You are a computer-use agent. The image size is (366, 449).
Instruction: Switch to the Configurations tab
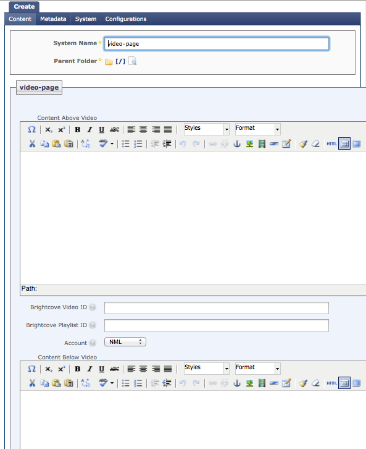(126, 19)
